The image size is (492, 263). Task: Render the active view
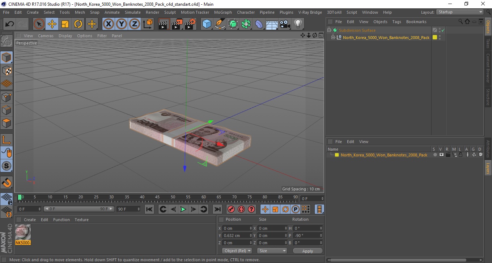(x=164, y=24)
